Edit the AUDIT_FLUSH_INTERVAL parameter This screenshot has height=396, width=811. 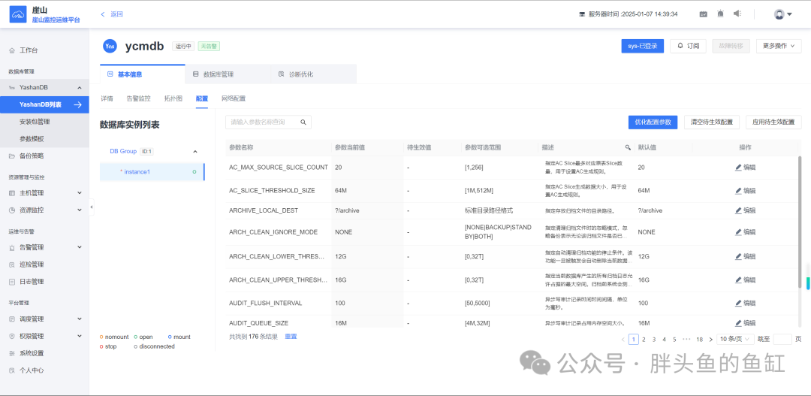pyautogui.click(x=746, y=303)
